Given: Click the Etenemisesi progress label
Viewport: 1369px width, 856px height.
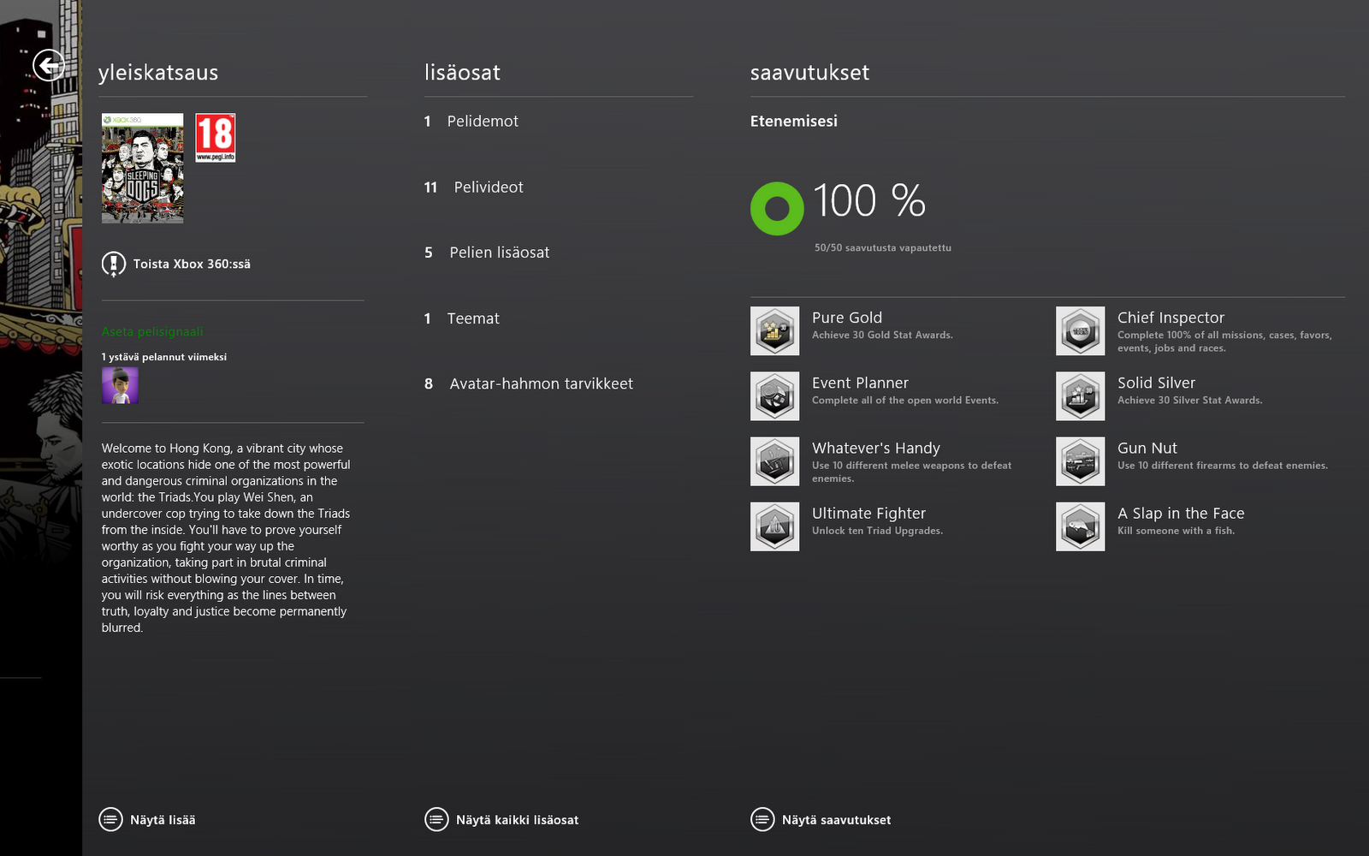Looking at the screenshot, I should [x=794, y=122].
